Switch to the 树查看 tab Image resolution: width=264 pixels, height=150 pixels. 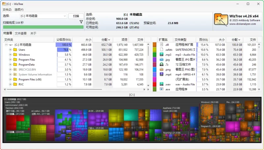[8, 33]
